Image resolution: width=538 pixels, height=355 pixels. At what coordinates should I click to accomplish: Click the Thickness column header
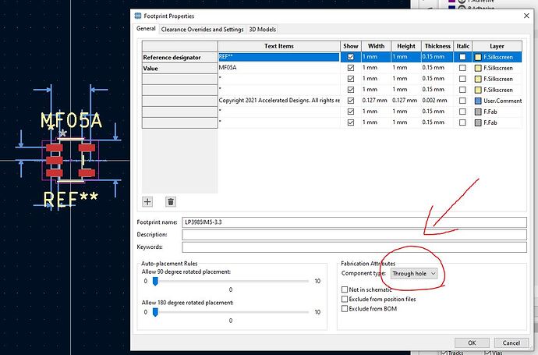point(437,46)
